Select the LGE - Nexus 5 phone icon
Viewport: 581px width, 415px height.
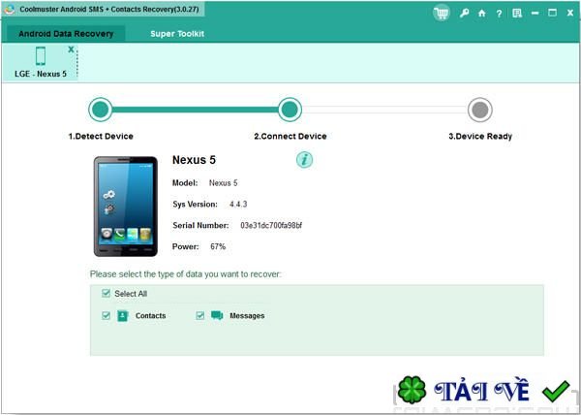(x=41, y=56)
